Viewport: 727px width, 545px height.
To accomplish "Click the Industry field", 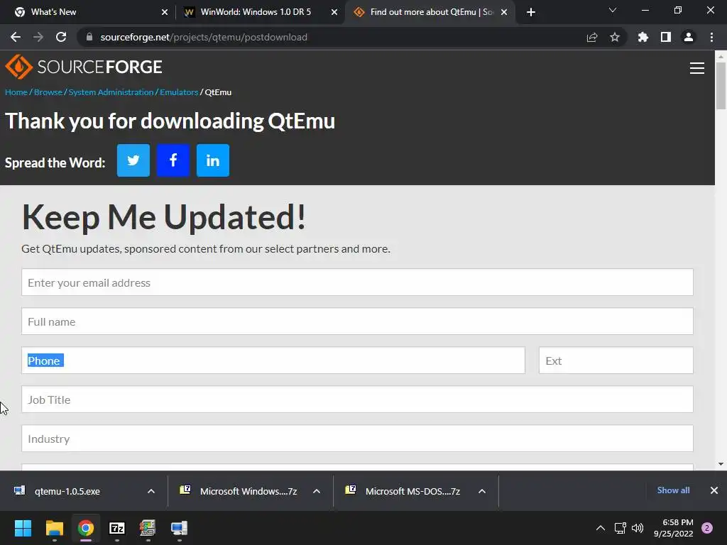I will [358, 438].
